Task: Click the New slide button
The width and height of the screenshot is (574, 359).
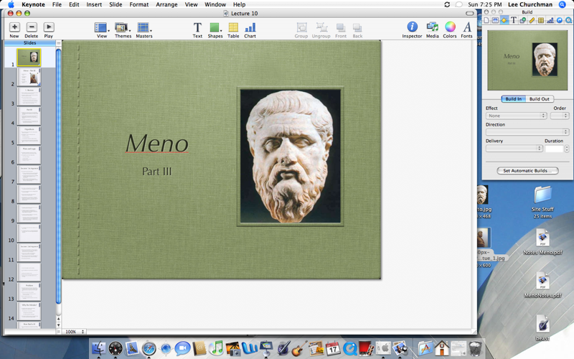Action: coord(14,27)
